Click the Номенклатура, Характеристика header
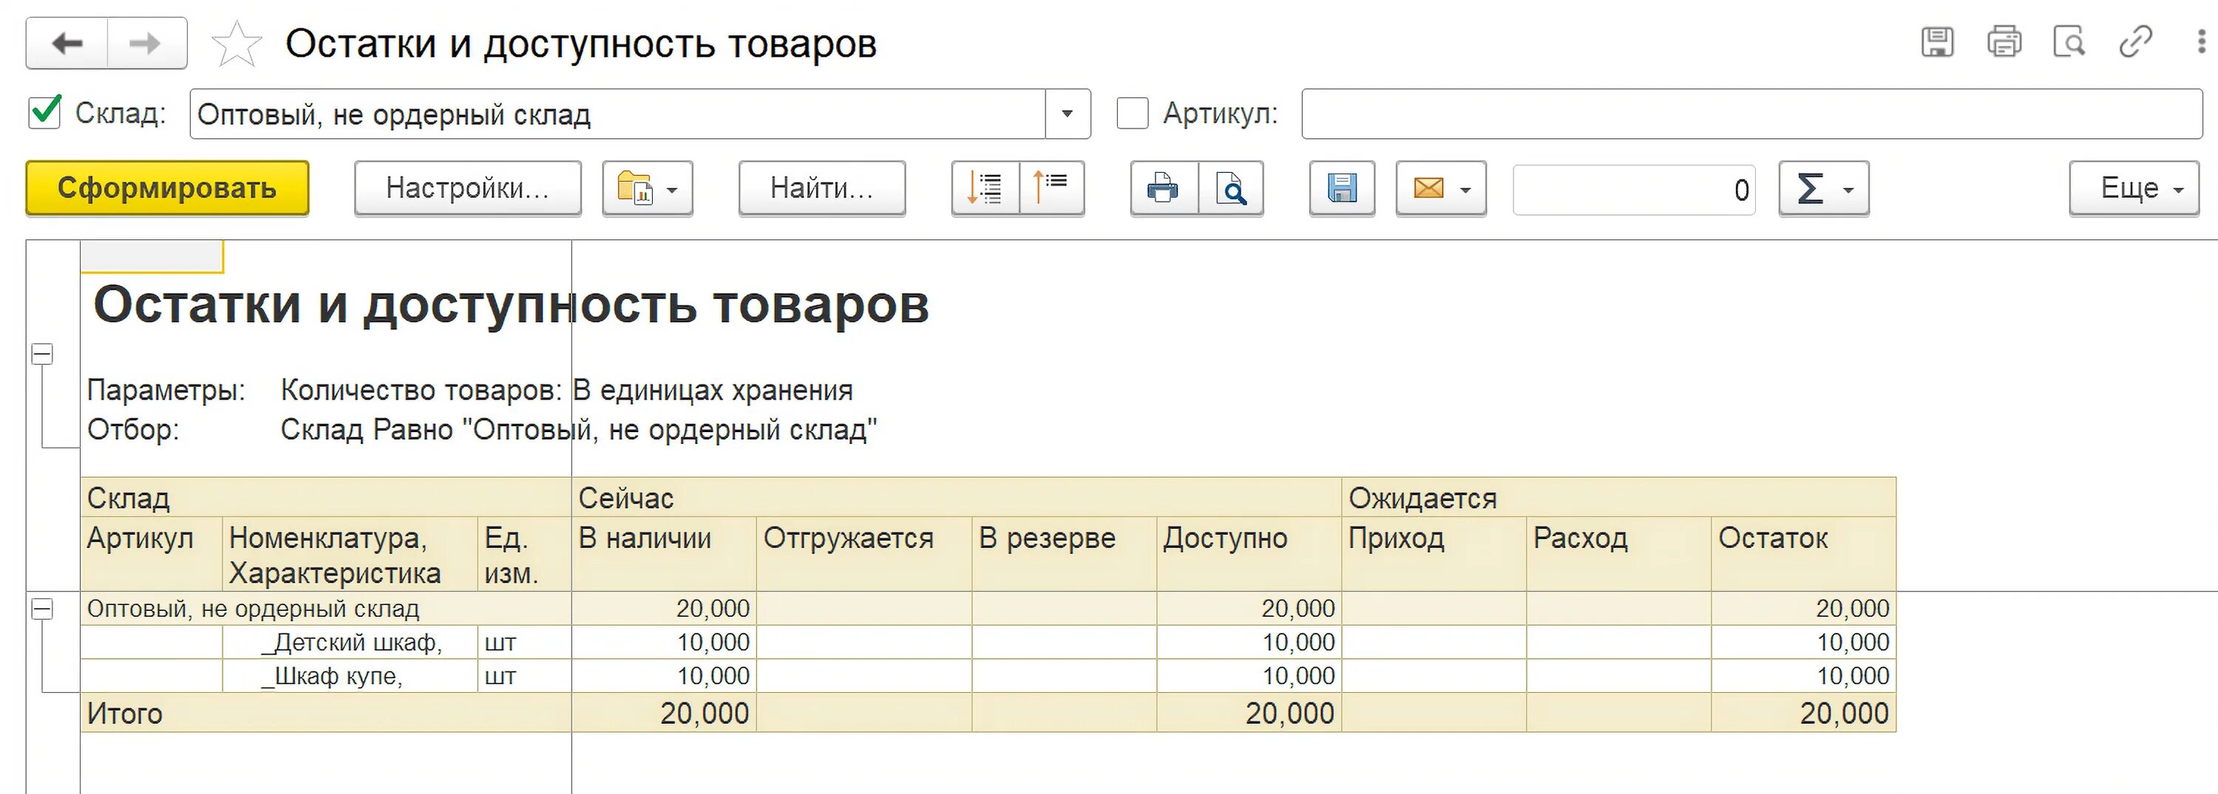 coord(350,554)
